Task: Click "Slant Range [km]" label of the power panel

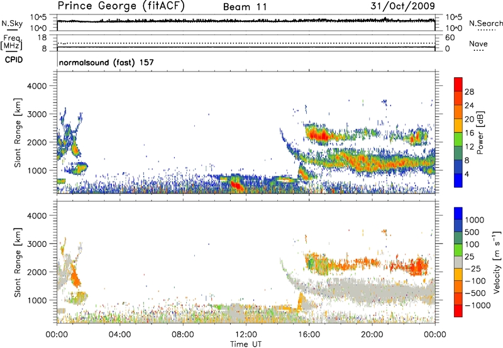Action: pos(18,133)
